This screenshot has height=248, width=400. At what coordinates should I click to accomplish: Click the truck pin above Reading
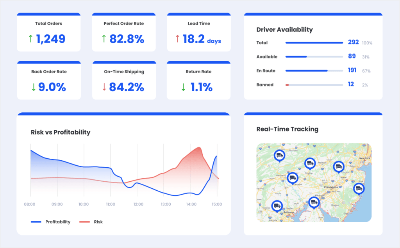click(x=310, y=163)
